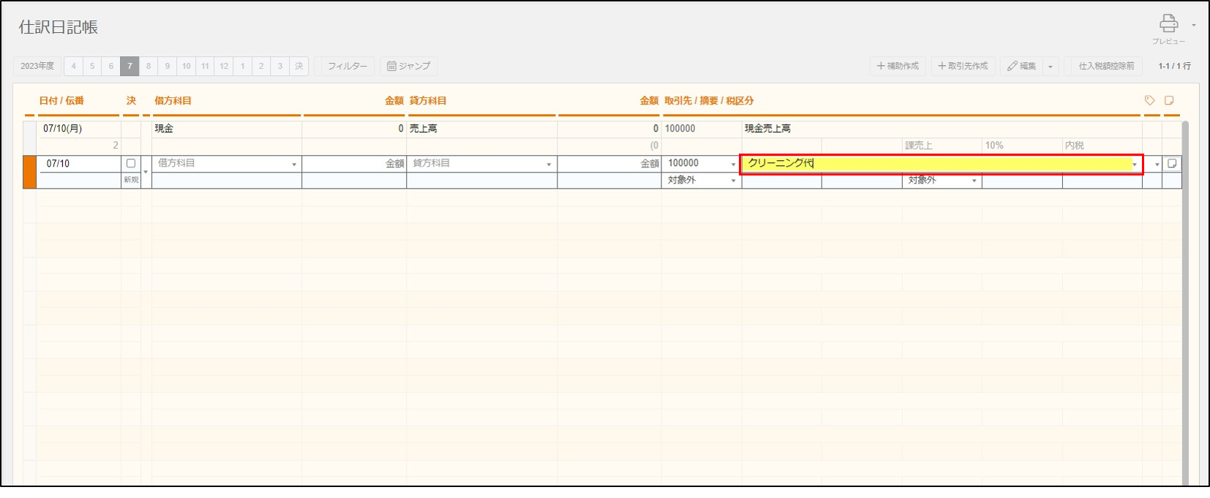Click the 編集 pencil button
The width and height of the screenshot is (1210, 498).
(1021, 66)
